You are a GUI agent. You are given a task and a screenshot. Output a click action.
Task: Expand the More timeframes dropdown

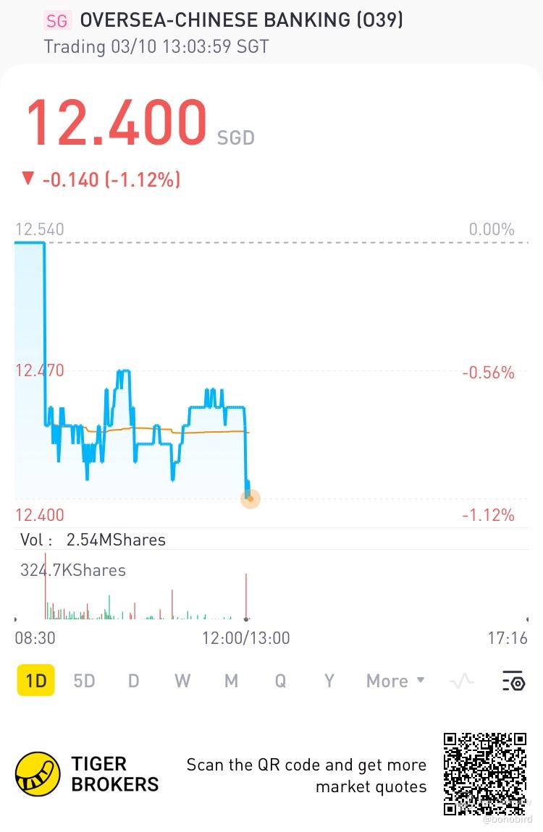point(395,681)
